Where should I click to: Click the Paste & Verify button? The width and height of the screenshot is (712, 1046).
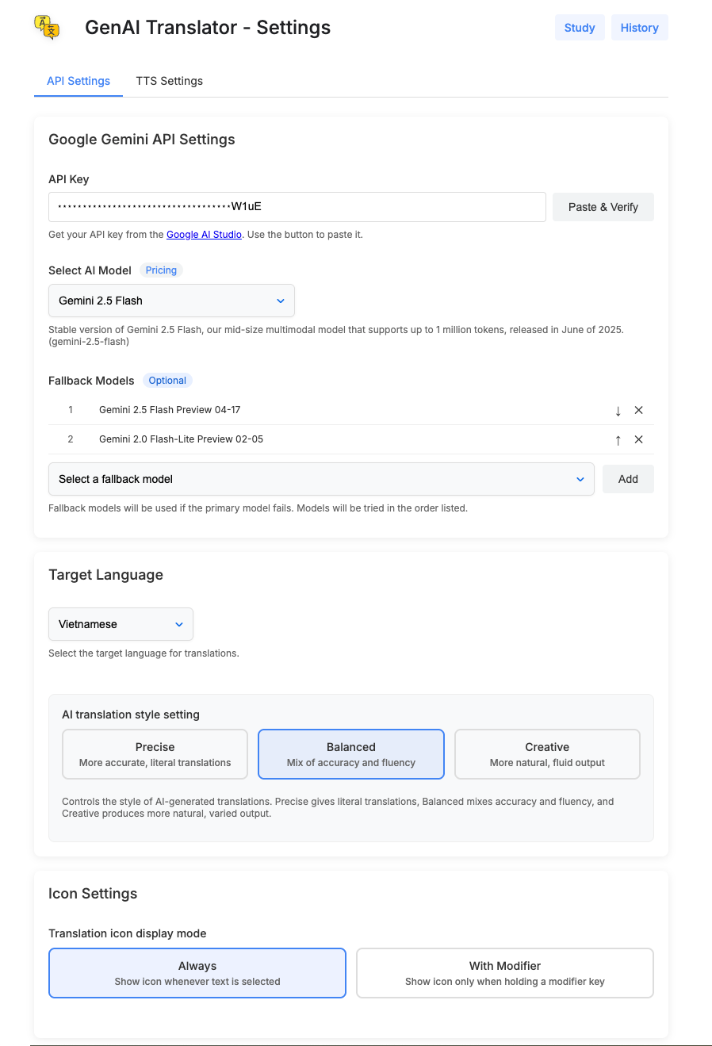coord(603,207)
